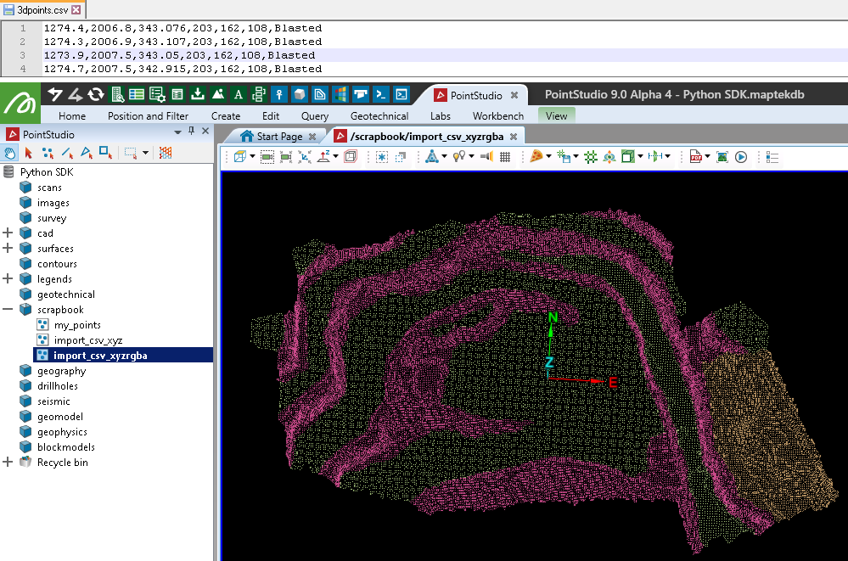Image resolution: width=848 pixels, height=561 pixels.
Task: Click the list legend icon at toolbar end
Action: click(772, 157)
